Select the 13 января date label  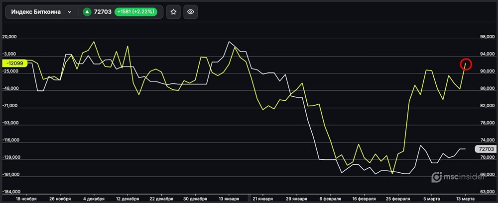point(230,199)
